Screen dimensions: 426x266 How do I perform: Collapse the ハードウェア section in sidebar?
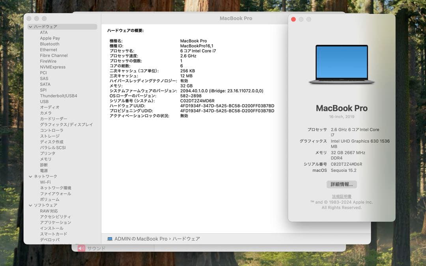(30, 26)
